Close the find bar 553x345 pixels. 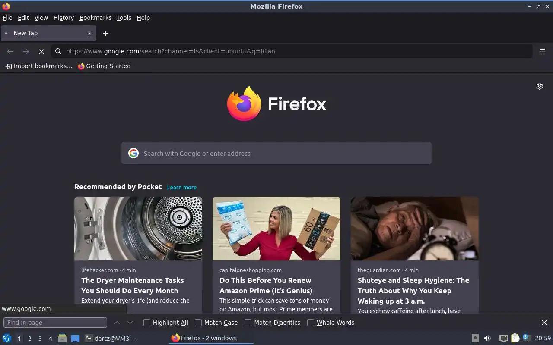(544, 323)
